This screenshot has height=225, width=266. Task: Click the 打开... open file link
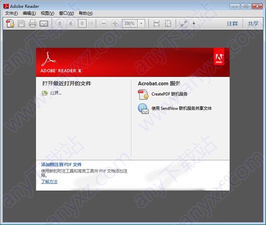tap(56, 93)
